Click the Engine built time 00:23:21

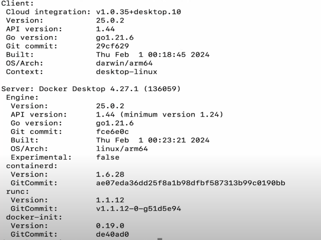click(167, 140)
